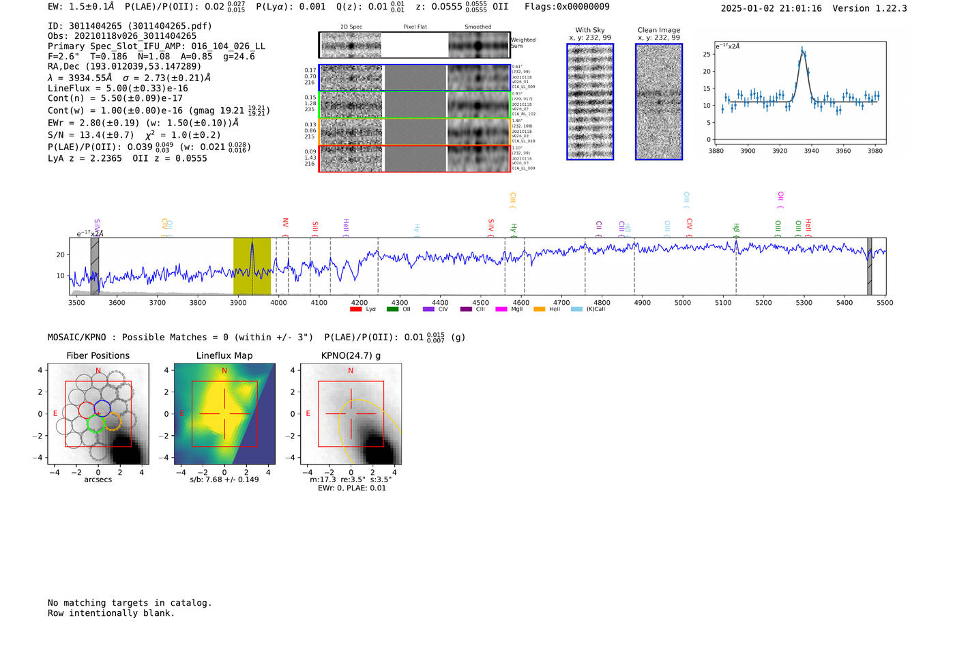Click the "No matching targets in catalog." text
The image size is (955, 650).
[130, 603]
